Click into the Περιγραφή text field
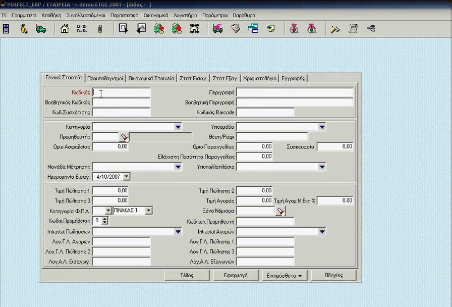This screenshot has width=452, height=307. coord(295,92)
